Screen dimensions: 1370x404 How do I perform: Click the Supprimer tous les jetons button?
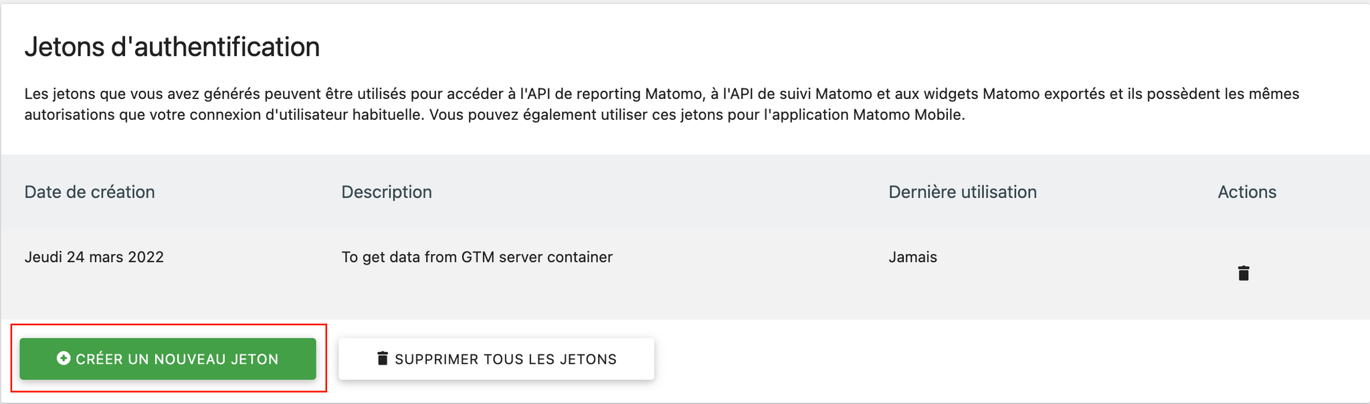[496, 359]
